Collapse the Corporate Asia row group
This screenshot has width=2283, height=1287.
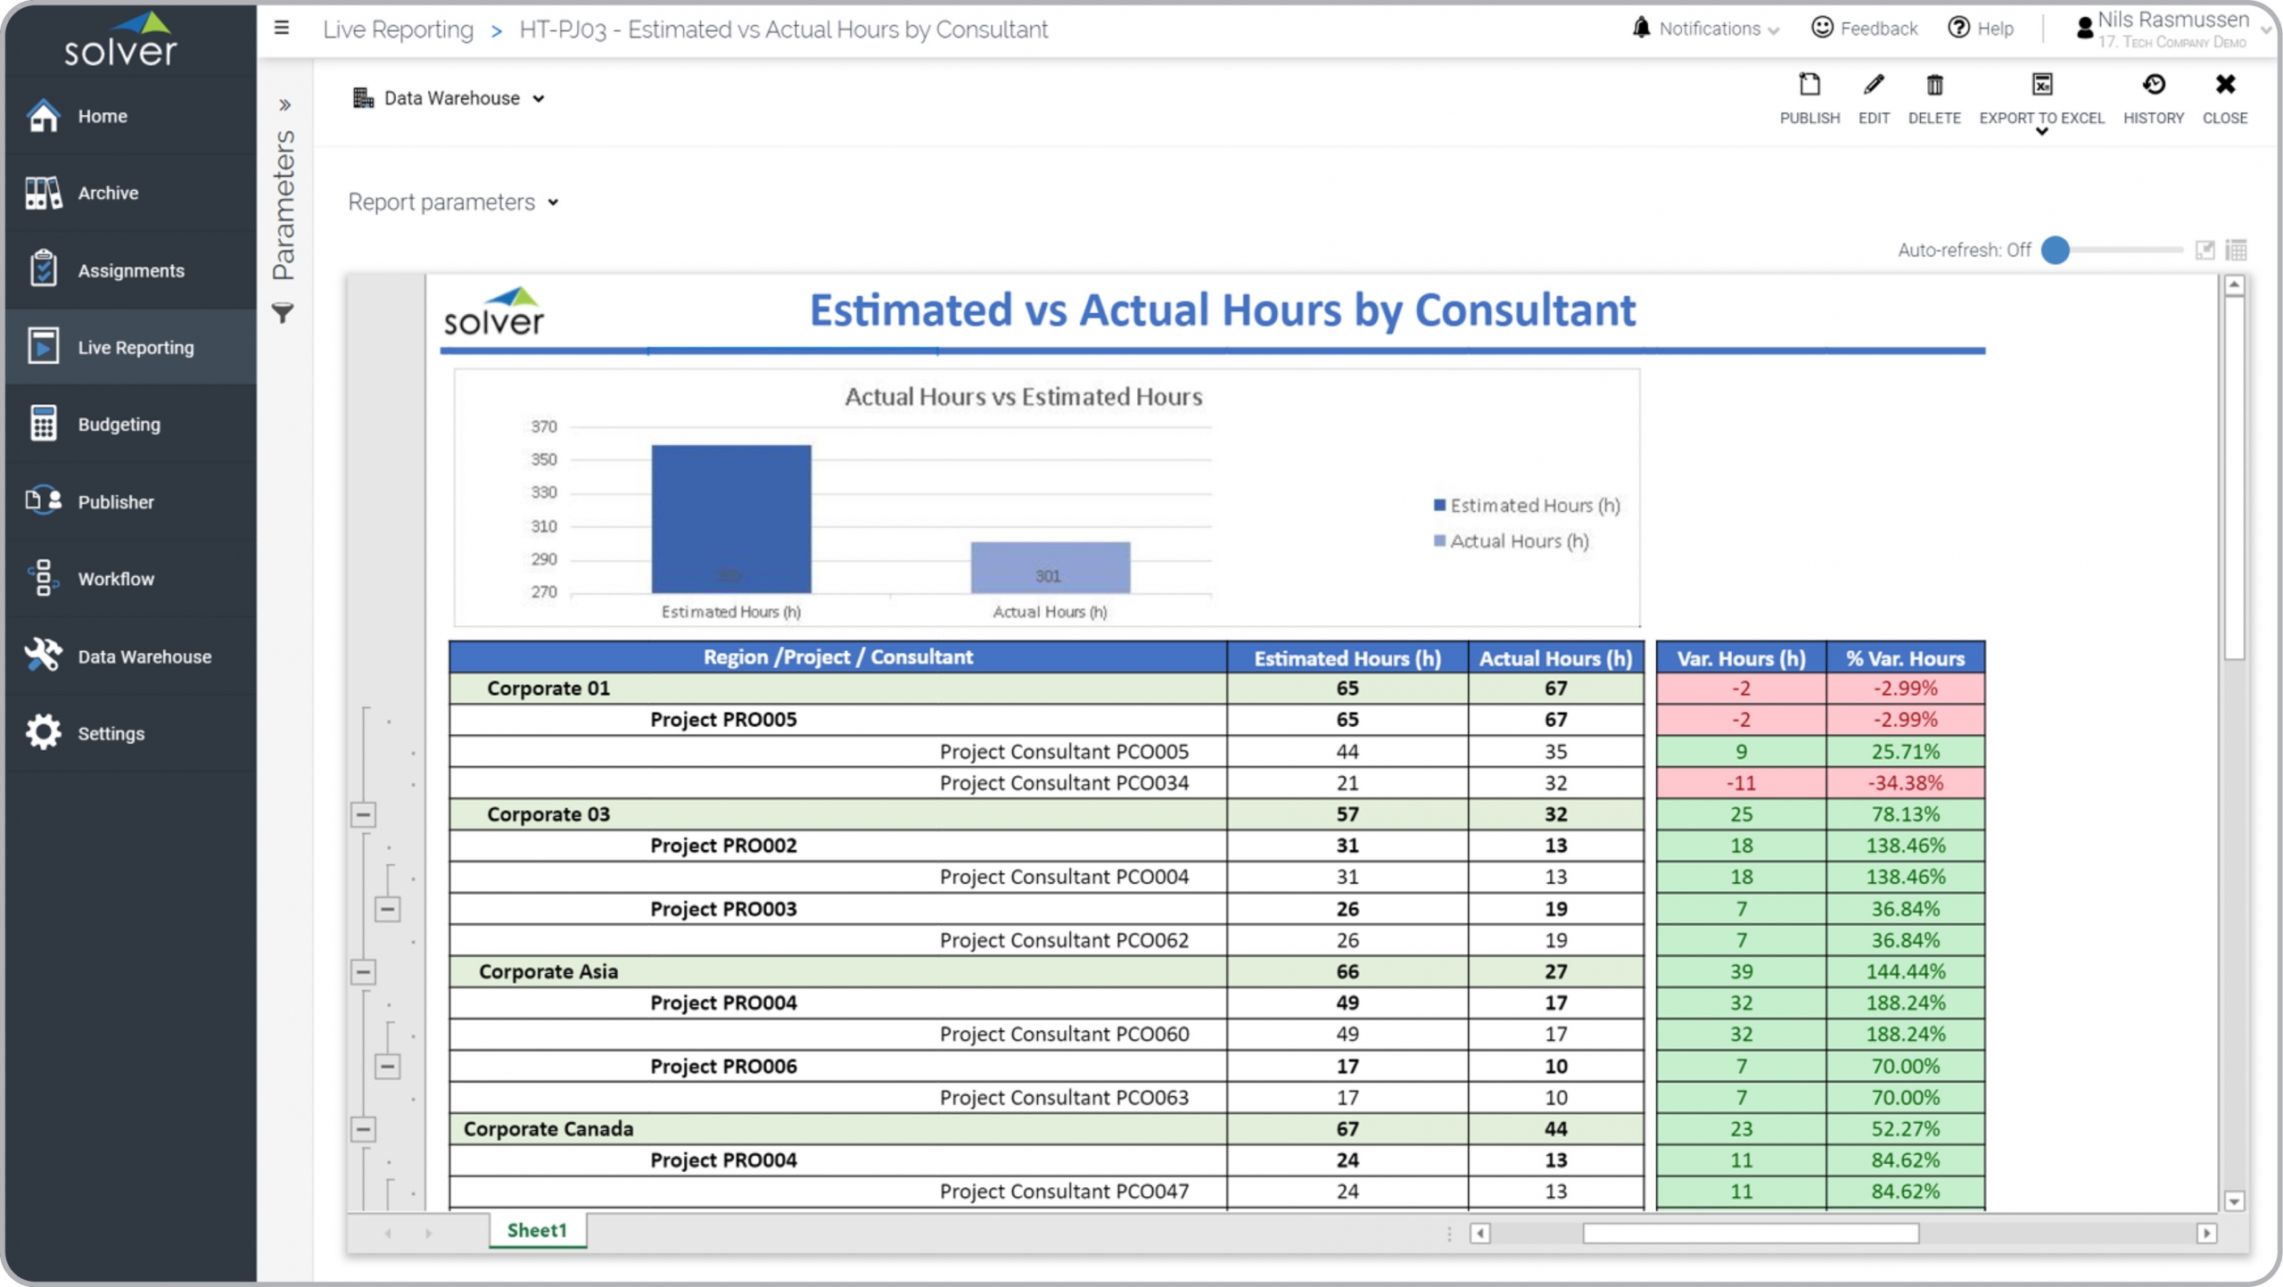(363, 972)
